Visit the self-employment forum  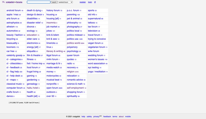75,88
